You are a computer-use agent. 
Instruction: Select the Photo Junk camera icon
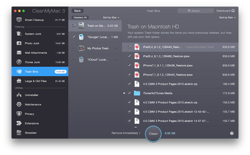pos(19,43)
